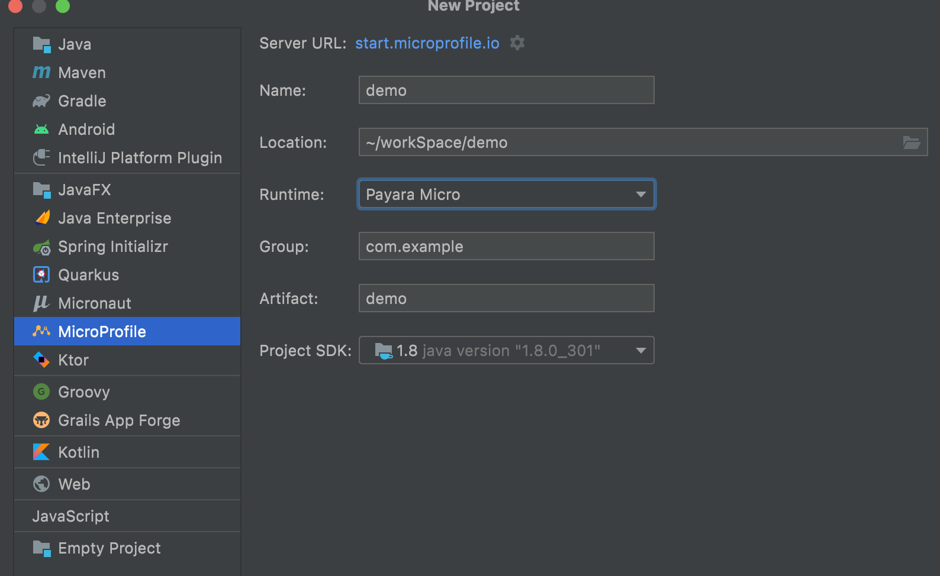
Task: Open Spring Initializr generator
Action: click(127, 247)
